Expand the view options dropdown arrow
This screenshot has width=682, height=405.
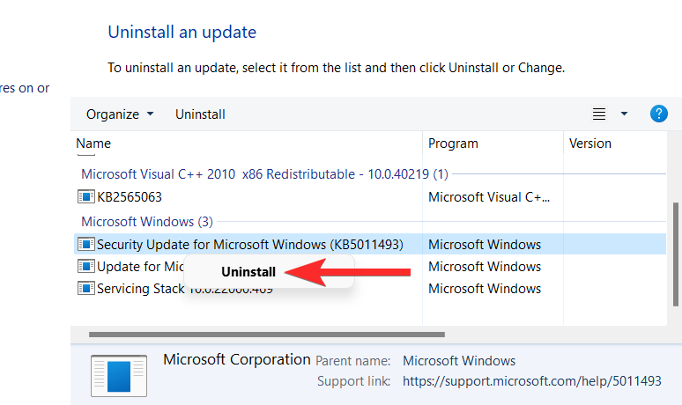coord(624,114)
